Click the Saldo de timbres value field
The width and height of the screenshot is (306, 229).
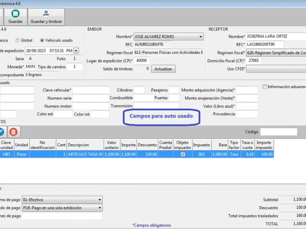(x=142, y=69)
